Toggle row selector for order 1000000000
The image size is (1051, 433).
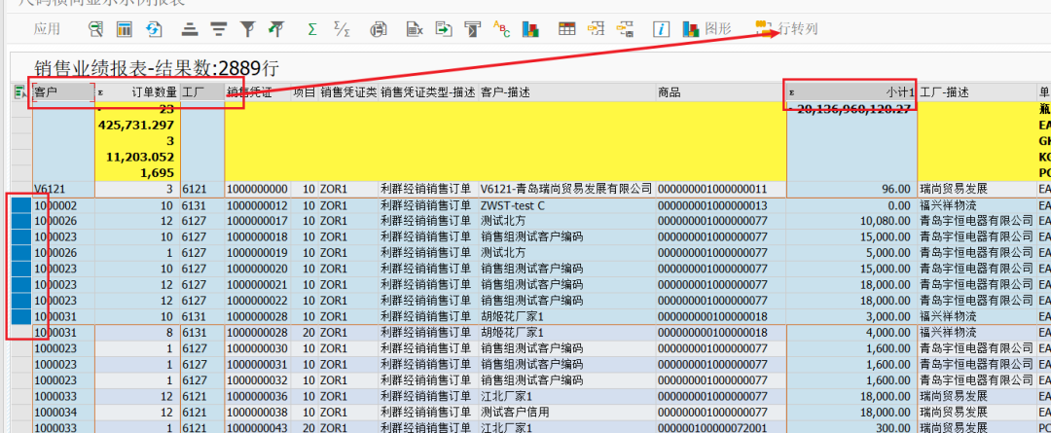(21, 189)
